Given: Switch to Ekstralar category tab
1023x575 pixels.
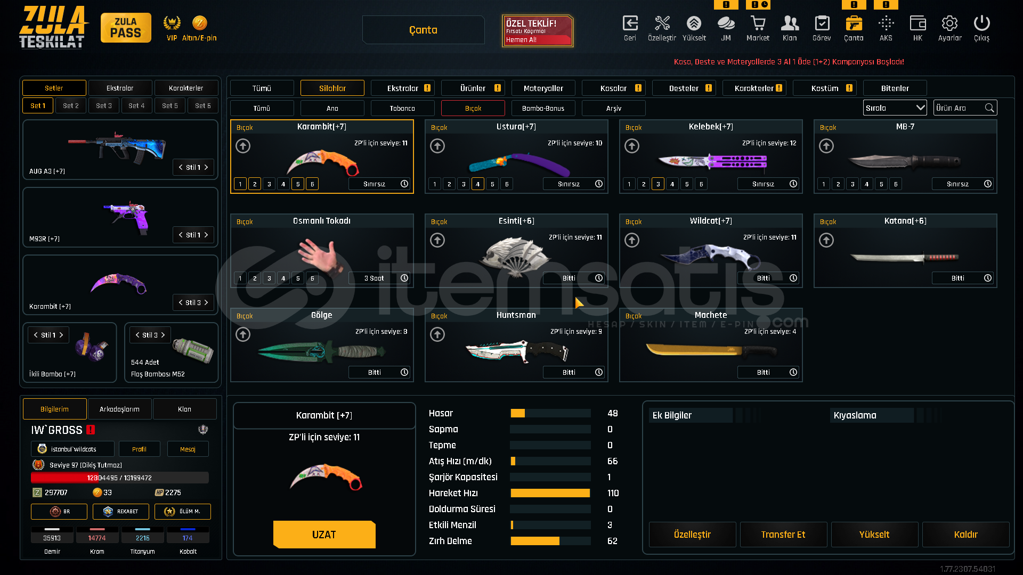Looking at the screenshot, I should pos(403,88).
